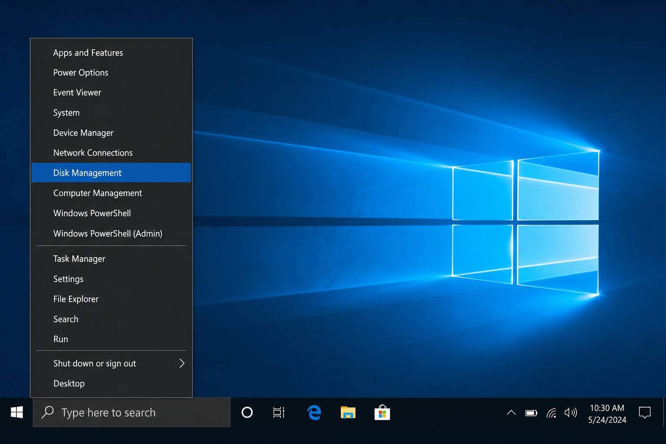Open Microsoft Store taskbar icon
The height and width of the screenshot is (444, 666).
click(382, 412)
